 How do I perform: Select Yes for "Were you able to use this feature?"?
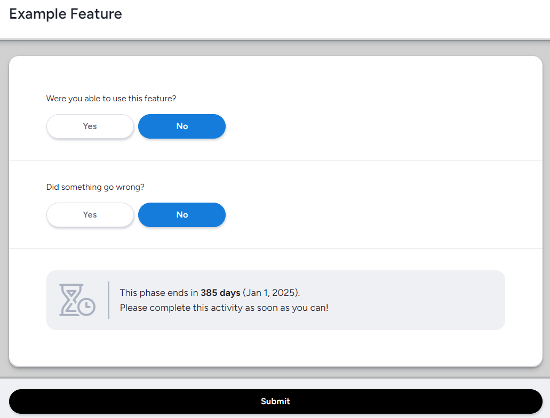point(90,126)
